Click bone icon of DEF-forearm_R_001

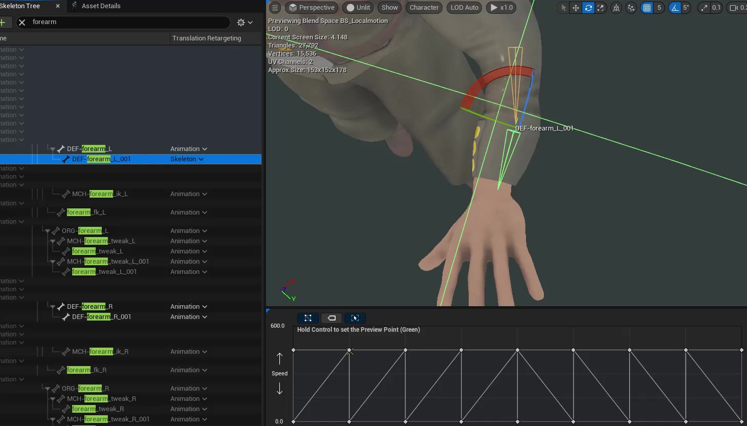66,317
